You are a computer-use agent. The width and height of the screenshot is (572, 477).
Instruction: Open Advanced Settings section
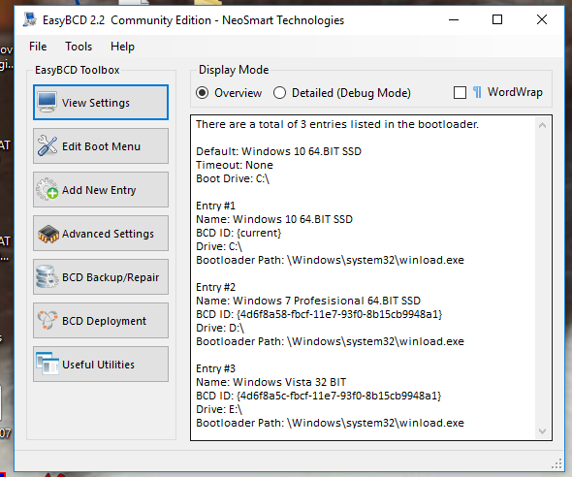click(x=101, y=234)
